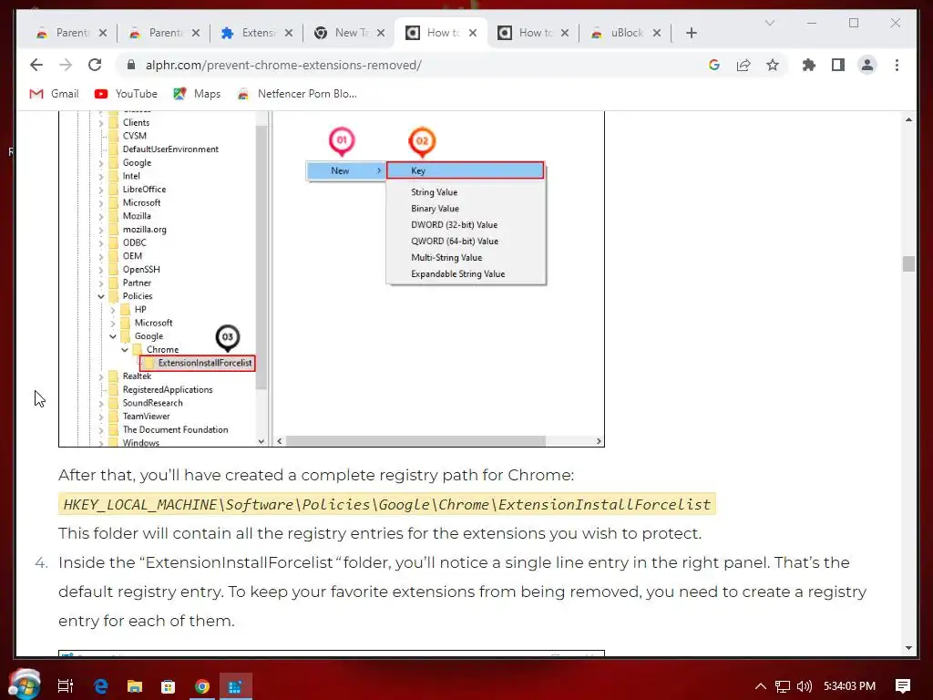Open the volume tray icon
The width and height of the screenshot is (933, 700).
pyautogui.click(x=805, y=686)
